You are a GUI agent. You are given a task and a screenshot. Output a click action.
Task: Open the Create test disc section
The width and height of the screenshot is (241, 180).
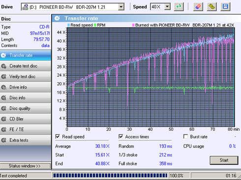26,66
